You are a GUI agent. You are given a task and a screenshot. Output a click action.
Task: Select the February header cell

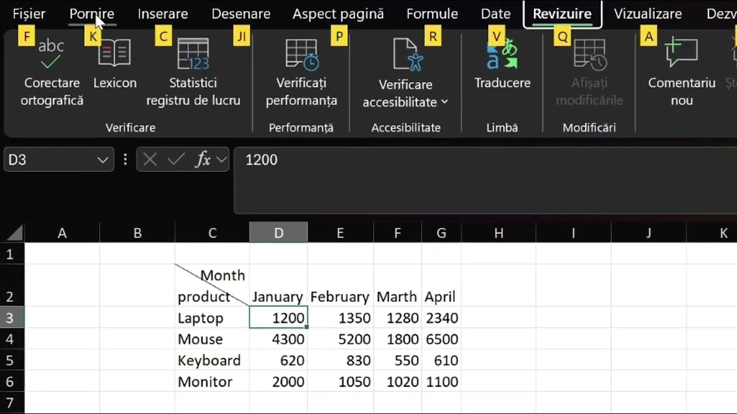pyautogui.click(x=340, y=286)
